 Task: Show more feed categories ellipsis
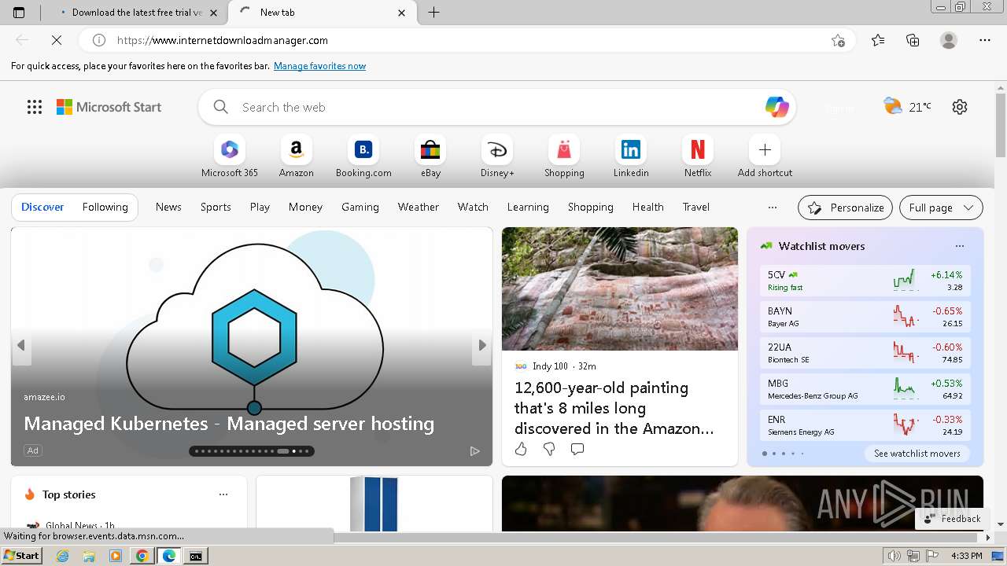773,208
